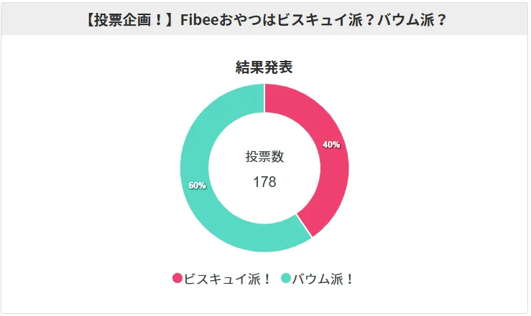Click the 178 vote count number

pyautogui.click(x=264, y=182)
